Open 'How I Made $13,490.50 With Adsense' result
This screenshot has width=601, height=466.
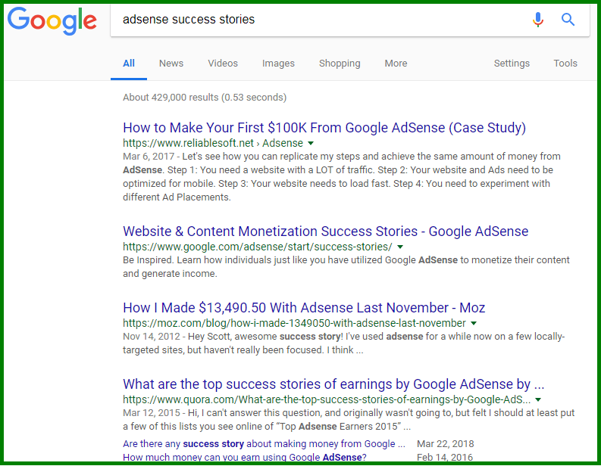click(304, 308)
